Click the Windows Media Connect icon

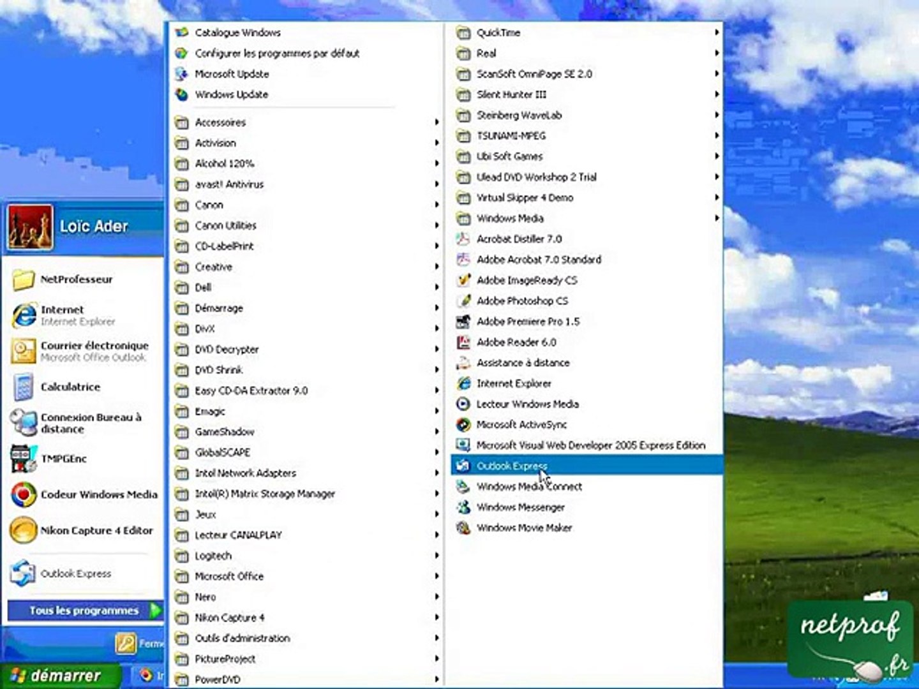coord(463,487)
